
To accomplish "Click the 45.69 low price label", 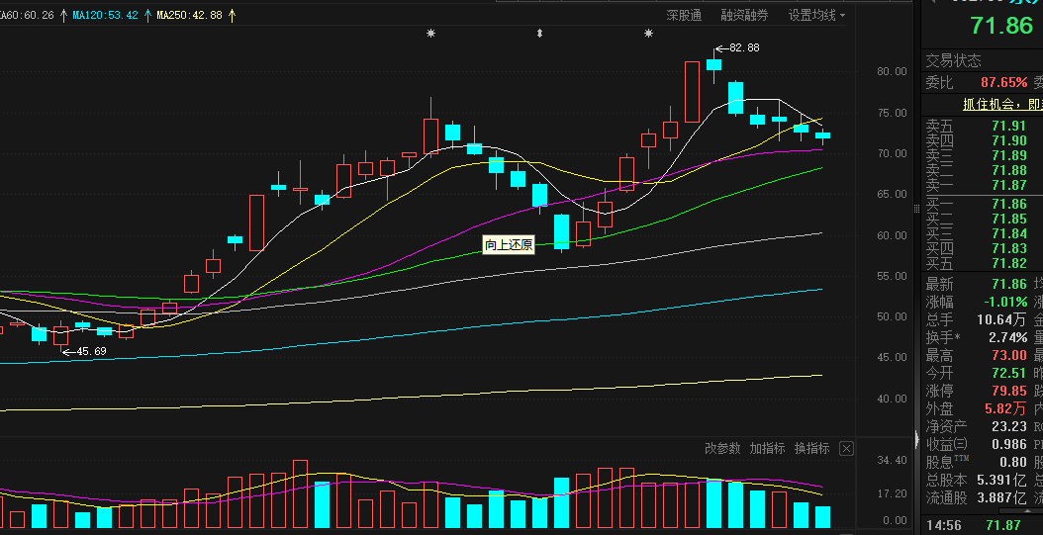I will [x=91, y=351].
